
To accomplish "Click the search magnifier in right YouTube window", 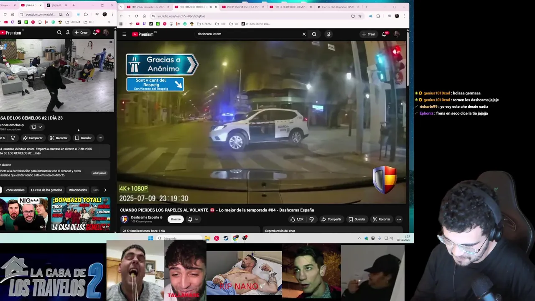I will click(x=314, y=34).
